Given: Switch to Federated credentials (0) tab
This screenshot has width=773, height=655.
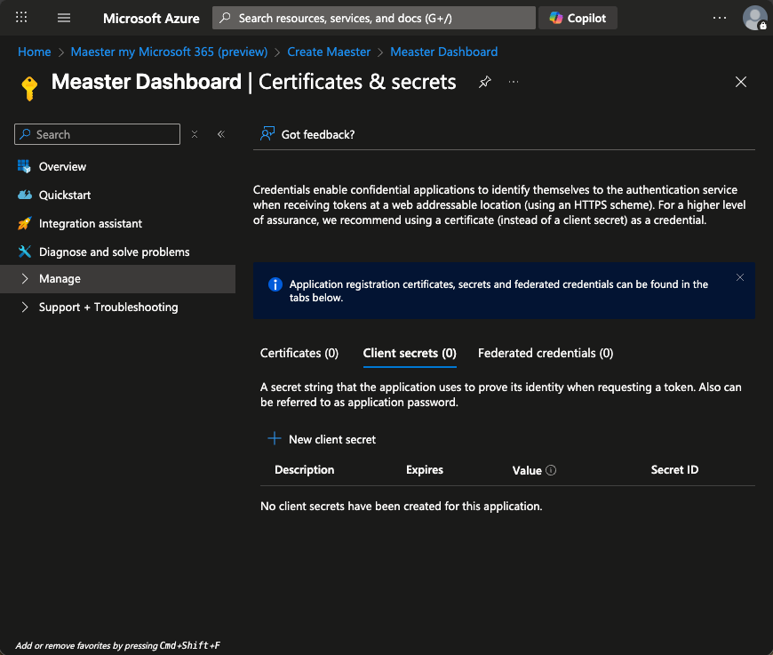Looking at the screenshot, I should tap(546, 354).
